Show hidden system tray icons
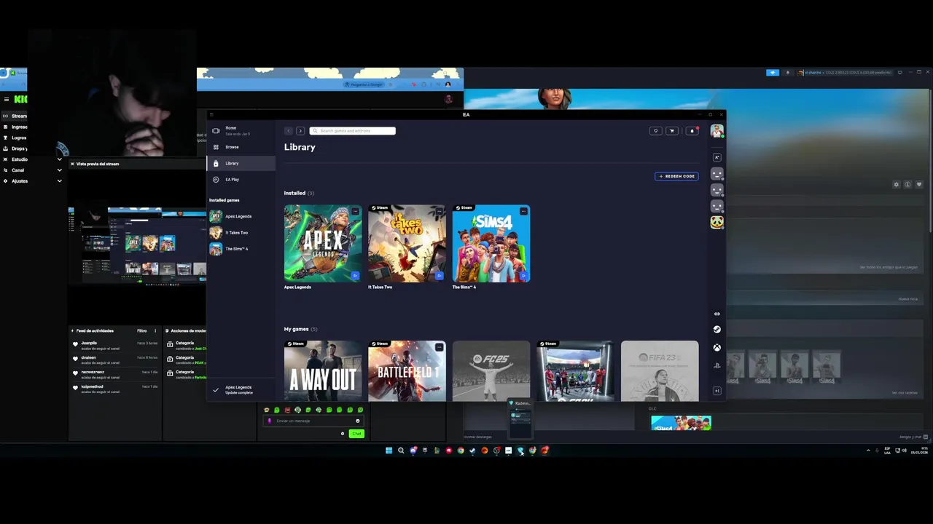The width and height of the screenshot is (933, 524). pyautogui.click(x=868, y=450)
